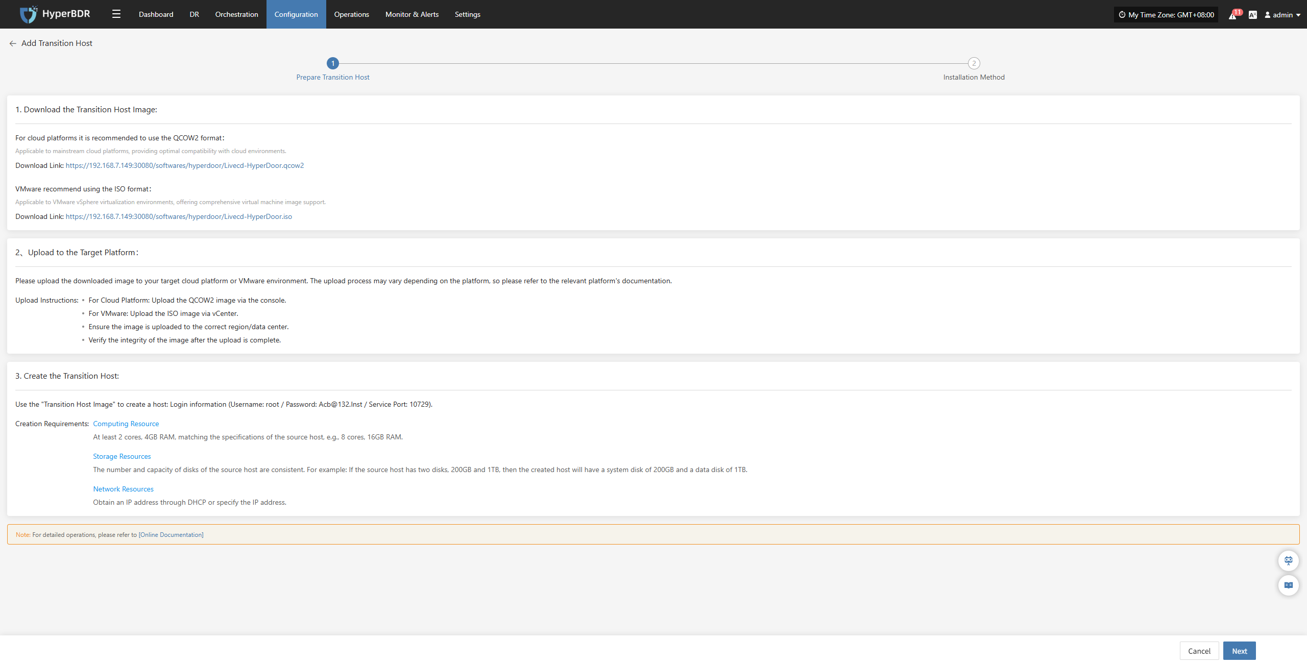Open the Settings menu
Viewport: 1307px width, 666px height.
(x=467, y=14)
